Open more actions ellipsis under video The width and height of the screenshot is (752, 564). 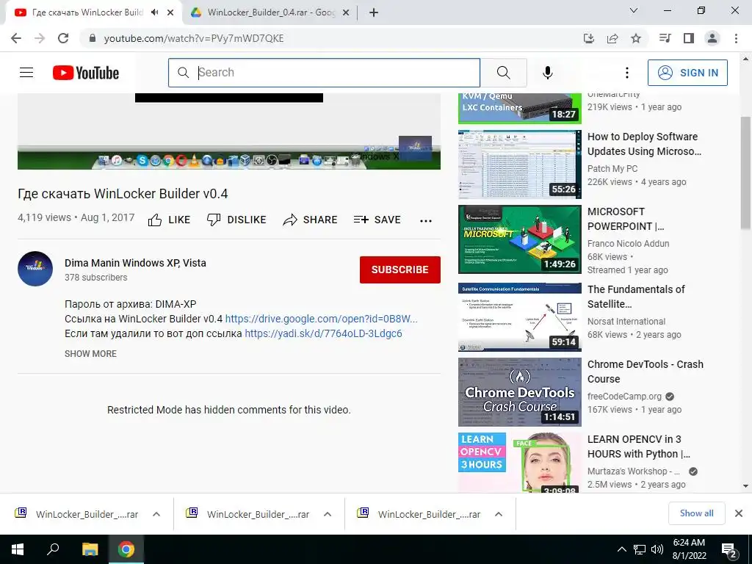[x=425, y=220]
